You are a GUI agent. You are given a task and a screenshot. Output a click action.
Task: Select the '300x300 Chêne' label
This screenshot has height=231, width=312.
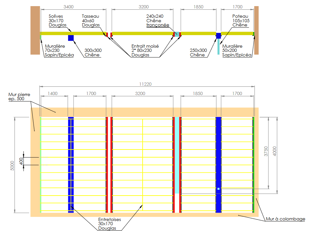[x=93, y=53]
